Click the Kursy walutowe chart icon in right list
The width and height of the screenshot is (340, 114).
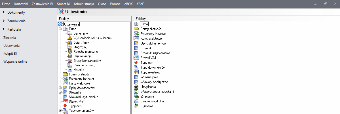136,39
